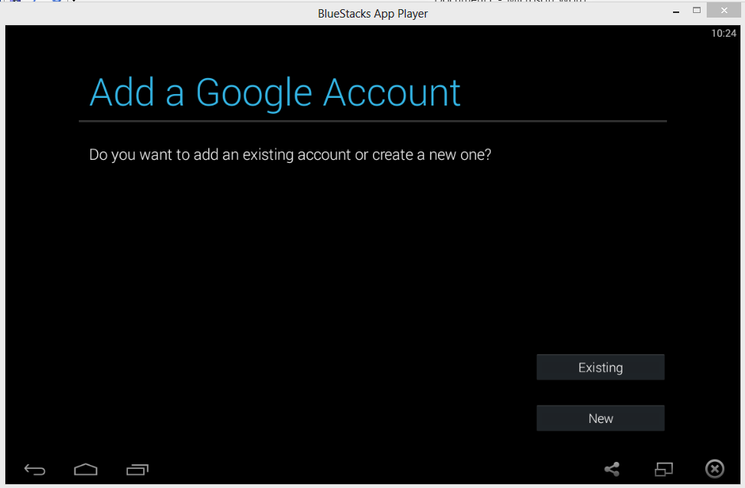Image resolution: width=745 pixels, height=488 pixels.
Task: Click the circled X exit icon
Action: (x=714, y=469)
